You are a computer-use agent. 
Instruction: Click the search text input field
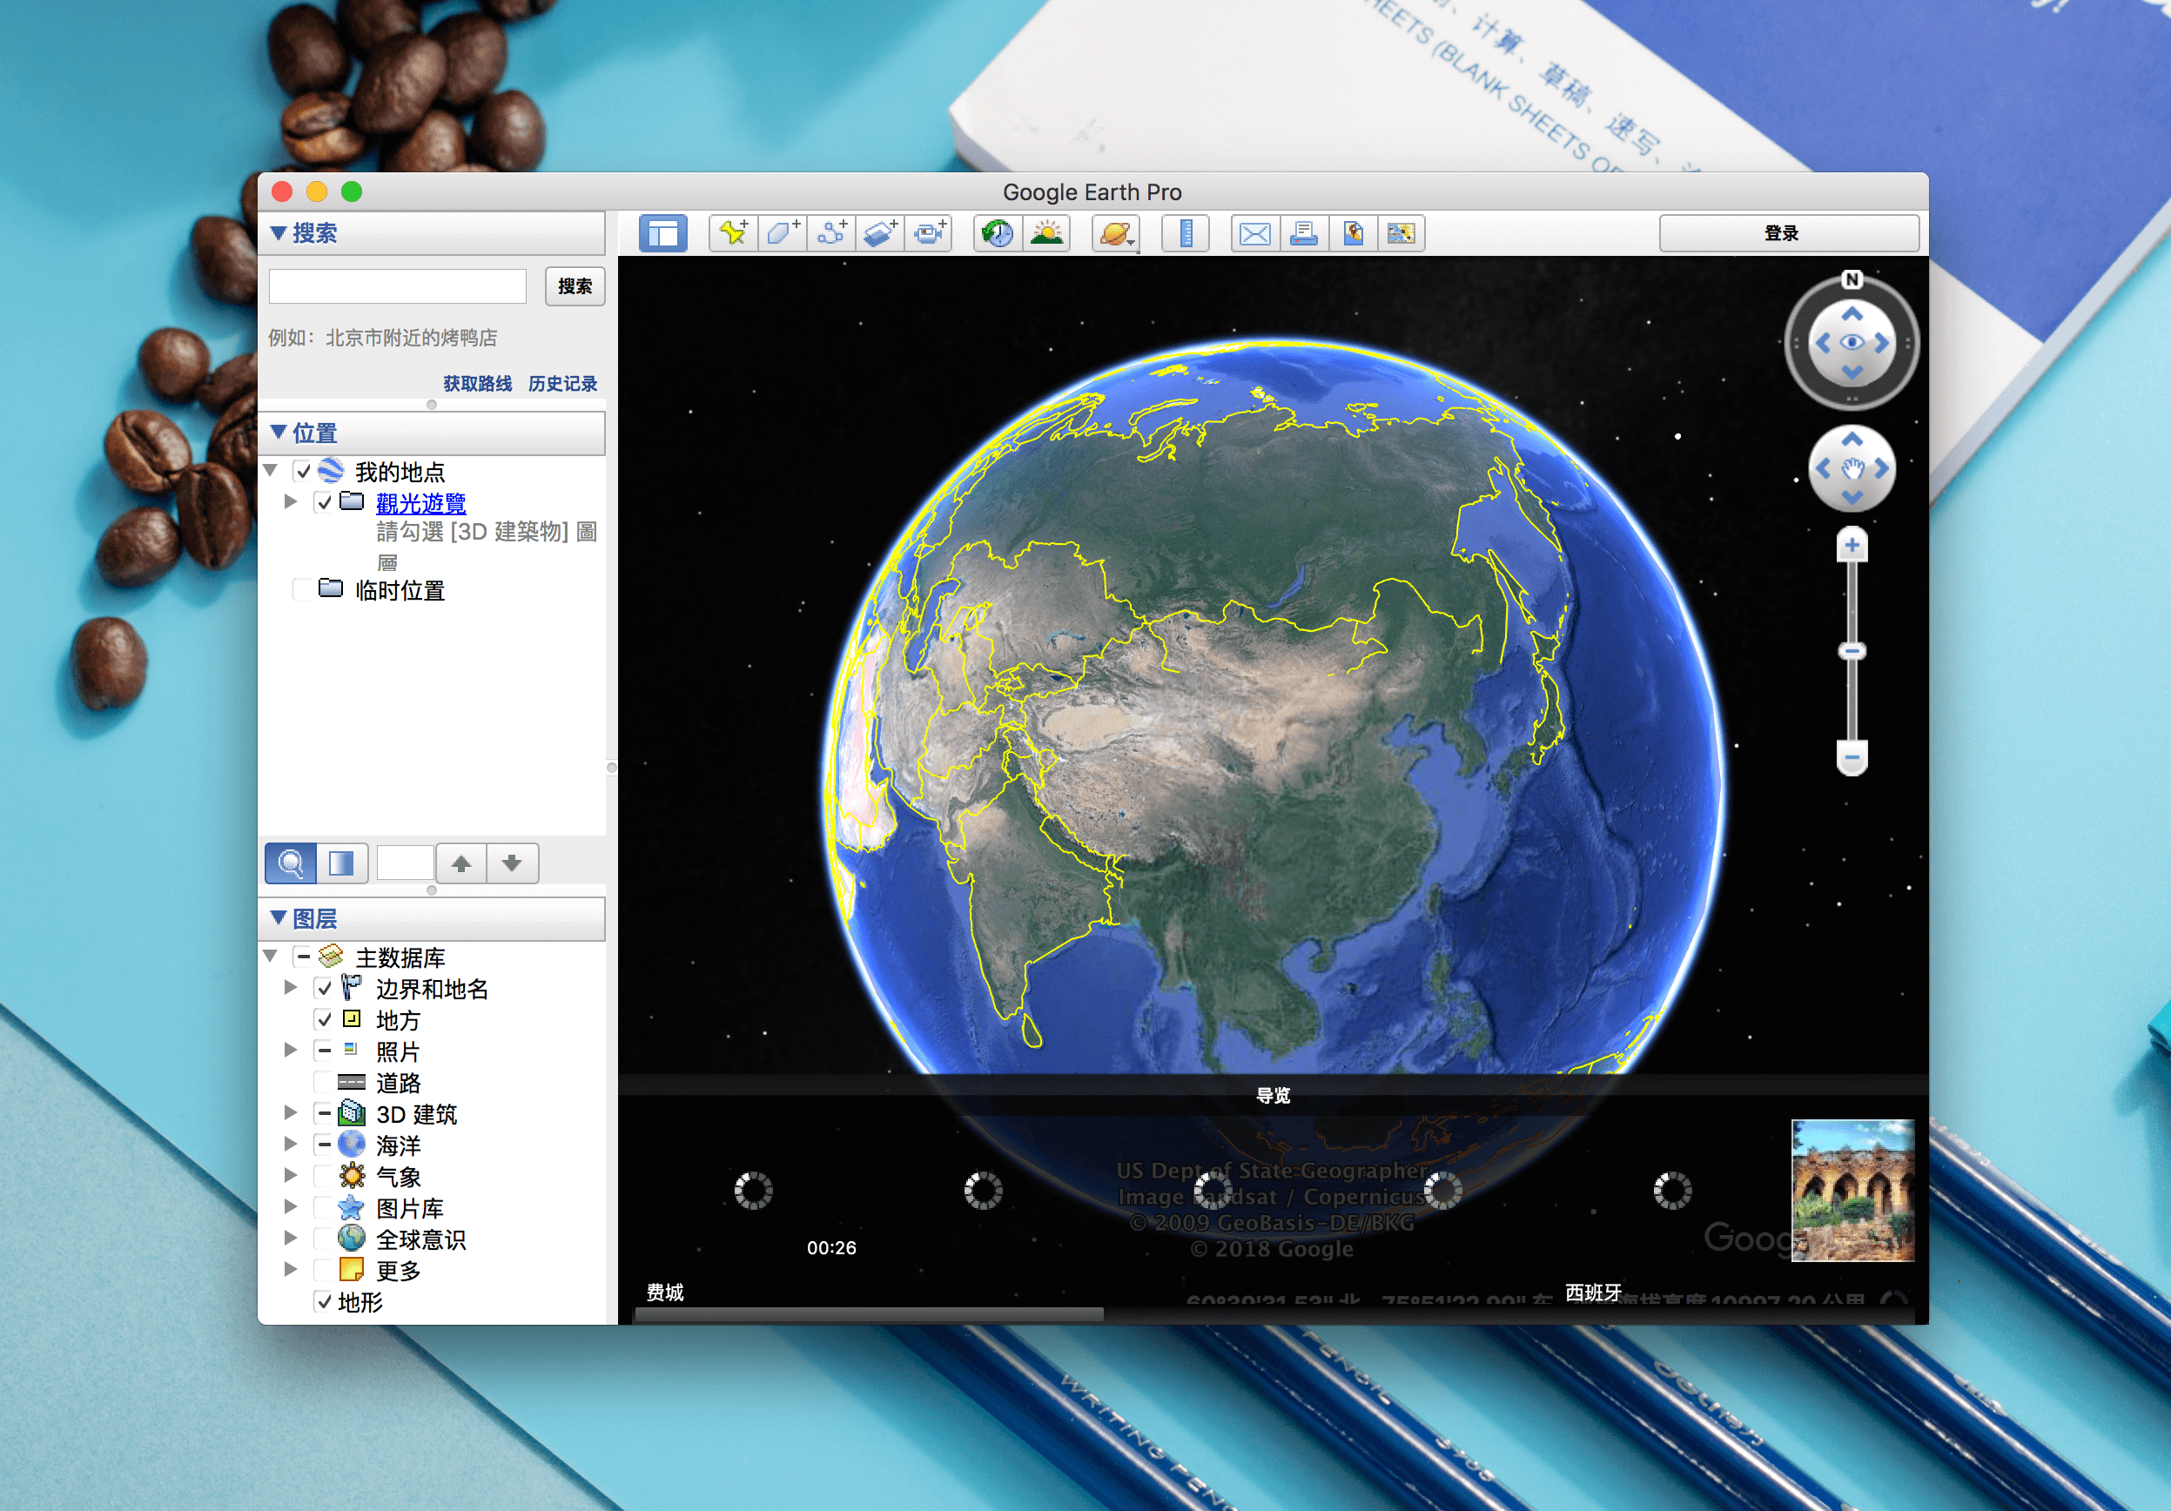(x=397, y=285)
